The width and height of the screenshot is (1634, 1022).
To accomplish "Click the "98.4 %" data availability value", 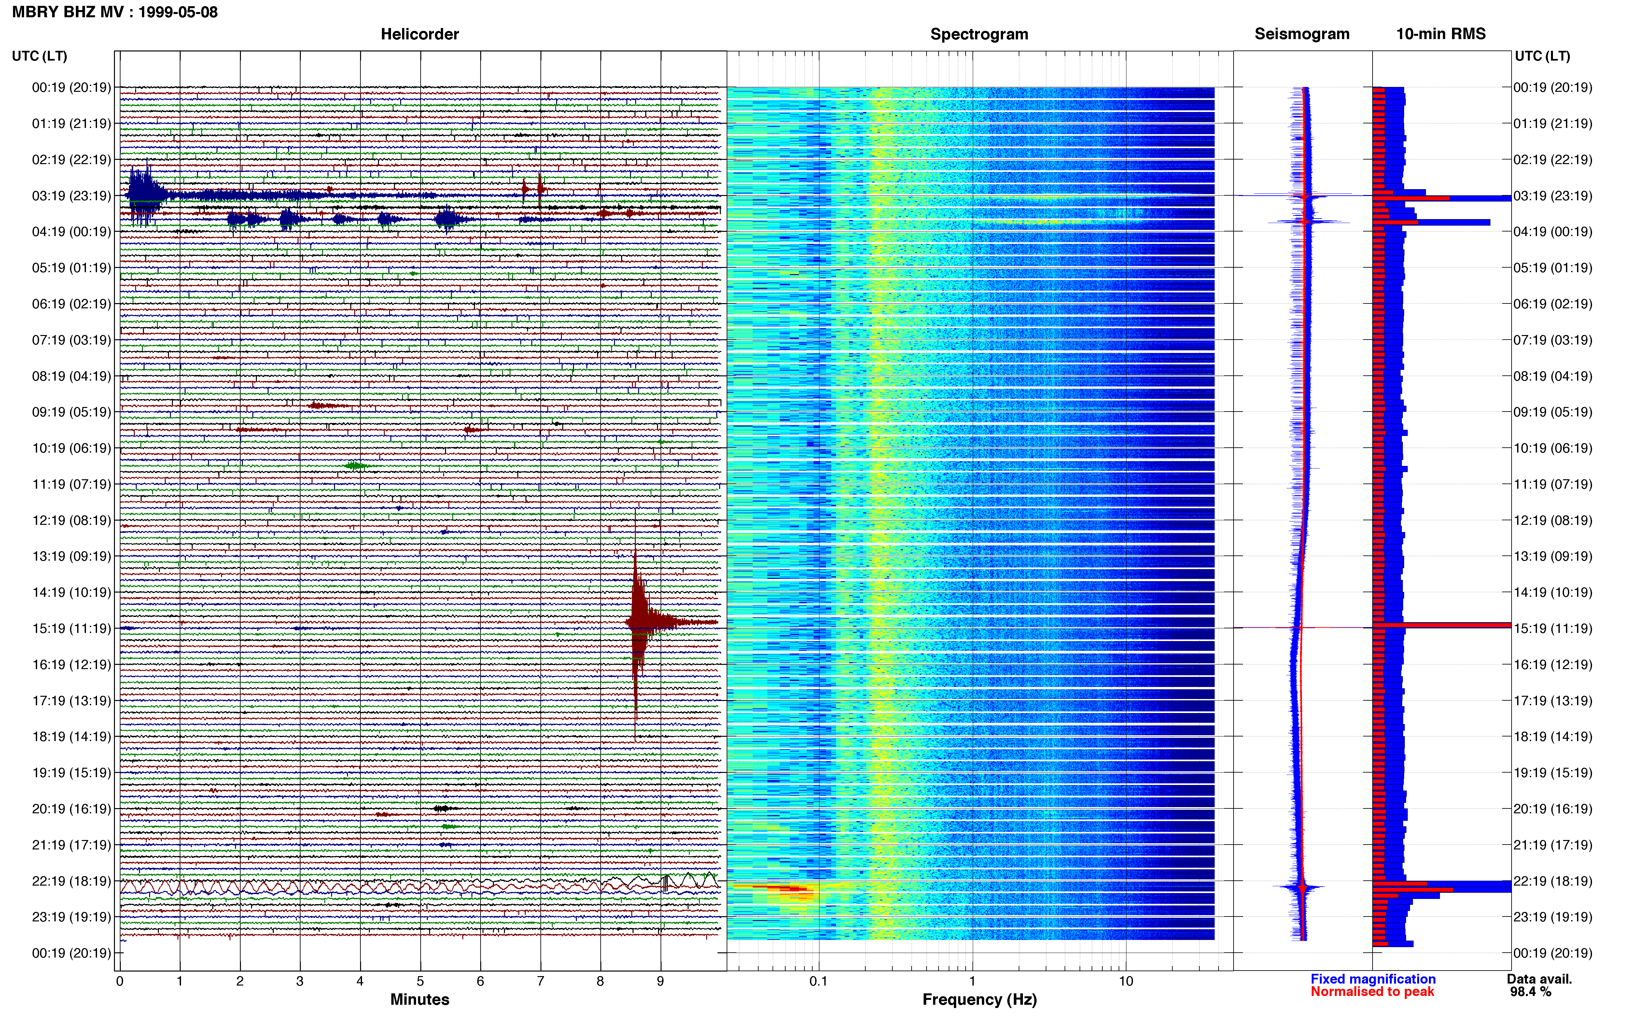I will 1530,992.
